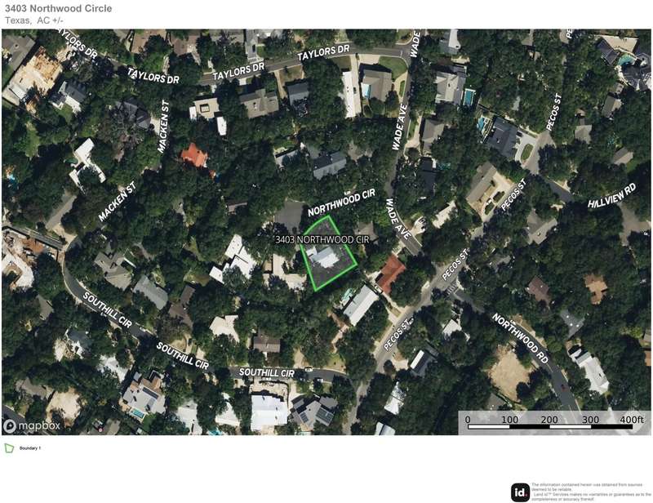Click the 400ft mark on scale bar
The width and height of the screenshot is (653, 503).
click(631, 420)
